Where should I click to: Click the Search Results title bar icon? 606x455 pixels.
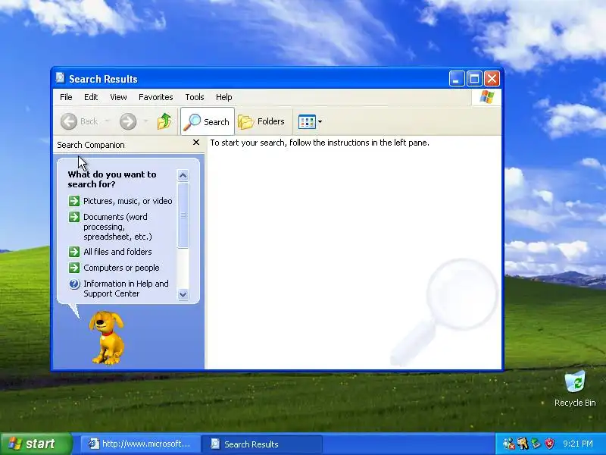(61, 78)
